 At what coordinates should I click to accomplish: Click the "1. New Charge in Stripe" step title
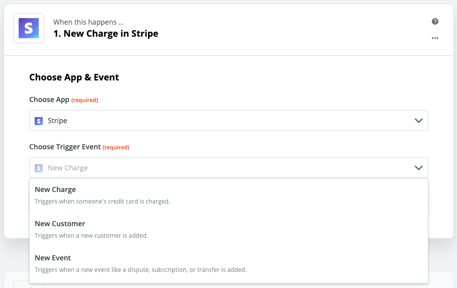click(x=106, y=34)
